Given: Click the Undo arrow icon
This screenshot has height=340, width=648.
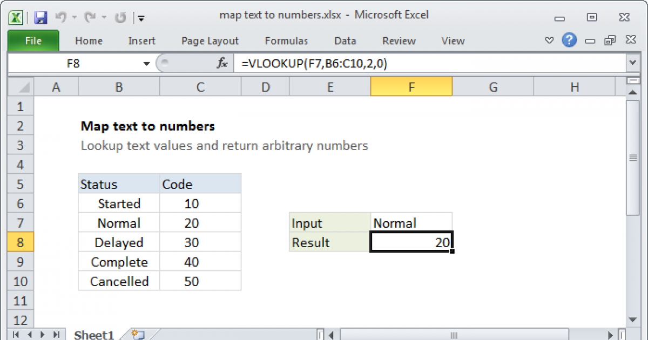Looking at the screenshot, I should coord(60,17).
